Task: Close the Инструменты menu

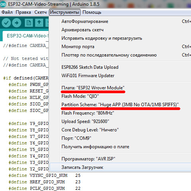Action: coord(65,12)
